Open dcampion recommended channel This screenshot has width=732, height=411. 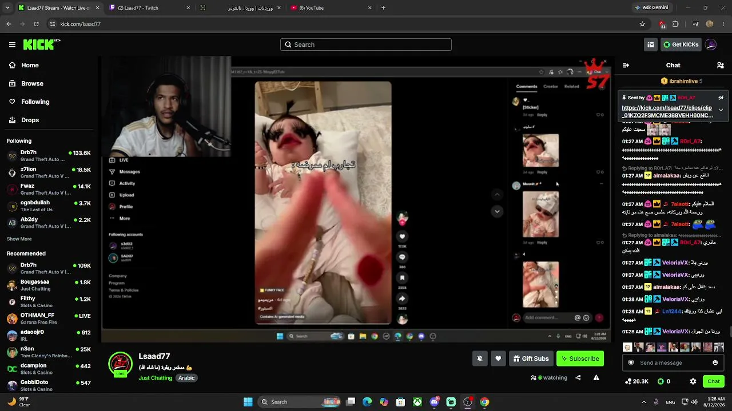point(49,368)
